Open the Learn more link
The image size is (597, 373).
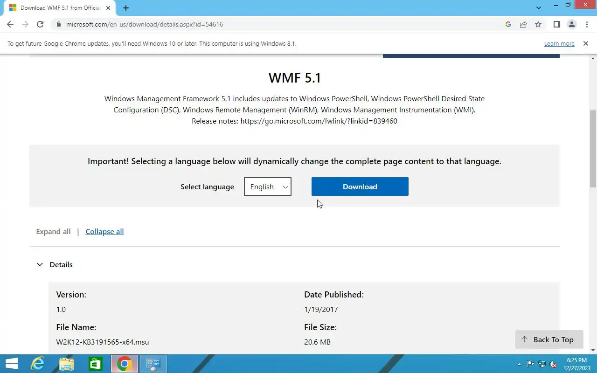pyautogui.click(x=559, y=43)
